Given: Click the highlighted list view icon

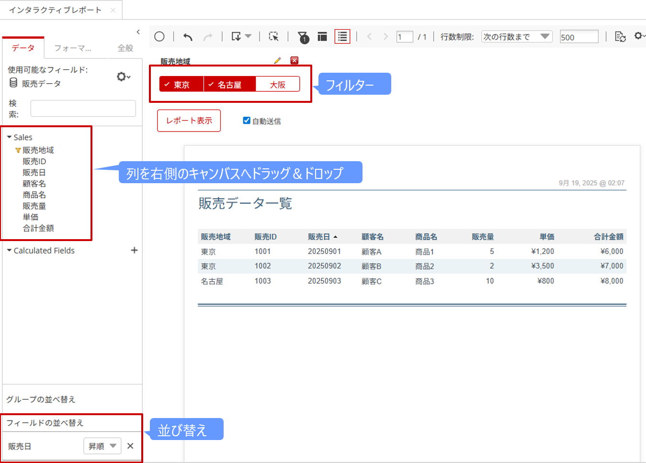Looking at the screenshot, I should pos(342,37).
